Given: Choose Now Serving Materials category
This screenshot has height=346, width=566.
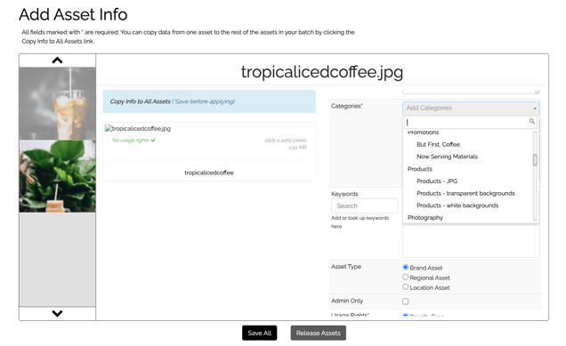Looking at the screenshot, I should tap(447, 157).
